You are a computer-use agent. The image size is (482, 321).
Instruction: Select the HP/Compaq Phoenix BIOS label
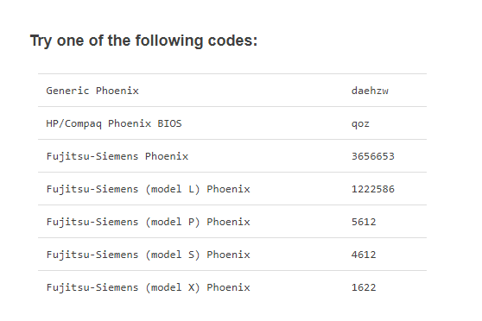[x=114, y=123]
